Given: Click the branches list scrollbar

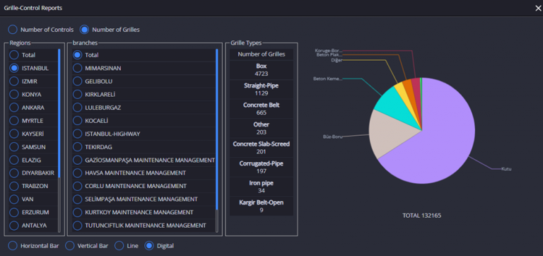Looking at the screenshot, I should [217, 129].
